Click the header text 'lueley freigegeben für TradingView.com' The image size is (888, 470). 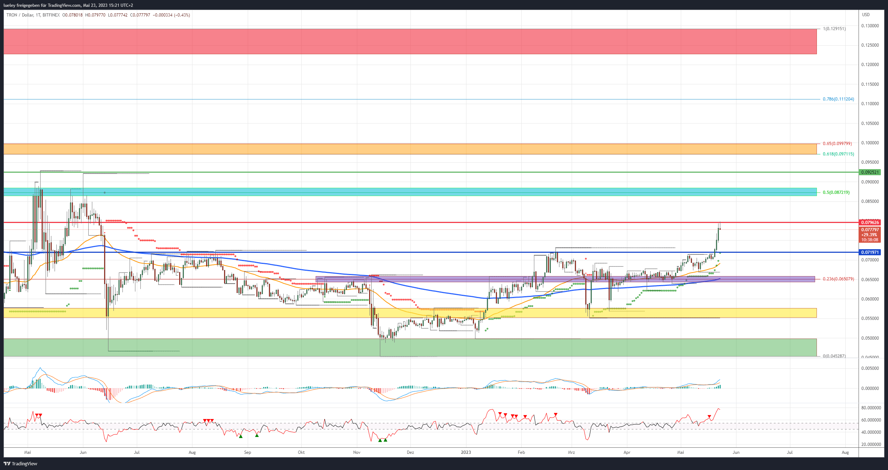pos(42,5)
